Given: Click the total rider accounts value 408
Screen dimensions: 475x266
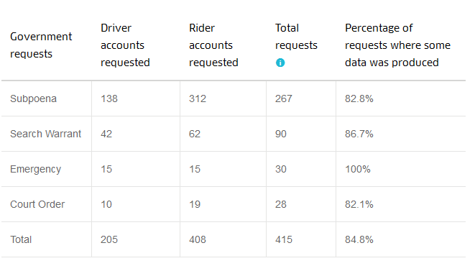Looking at the screenshot, I should [198, 239].
